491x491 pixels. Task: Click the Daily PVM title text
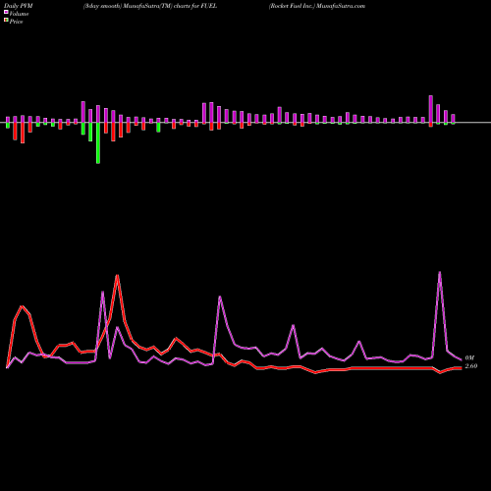pyautogui.click(x=19, y=6)
